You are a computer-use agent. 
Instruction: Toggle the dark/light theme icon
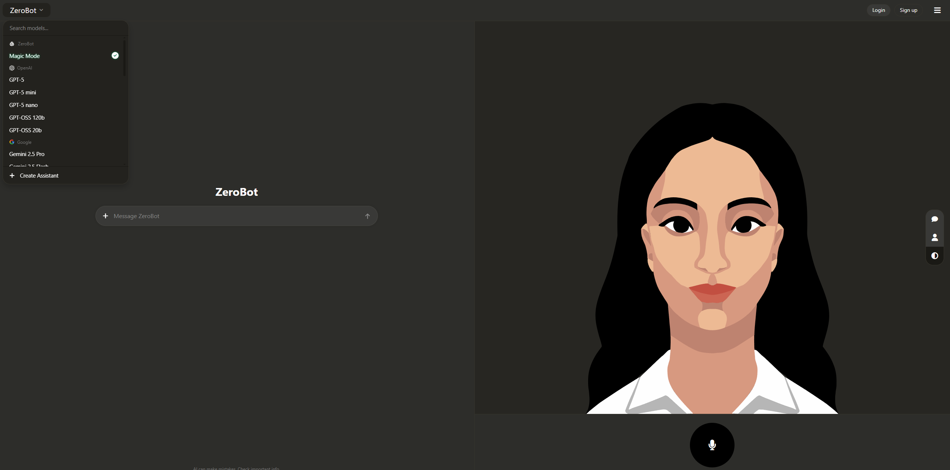point(935,256)
